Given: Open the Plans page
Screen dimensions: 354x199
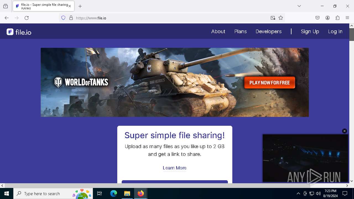Looking at the screenshot, I should pyautogui.click(x=240, y=32).
